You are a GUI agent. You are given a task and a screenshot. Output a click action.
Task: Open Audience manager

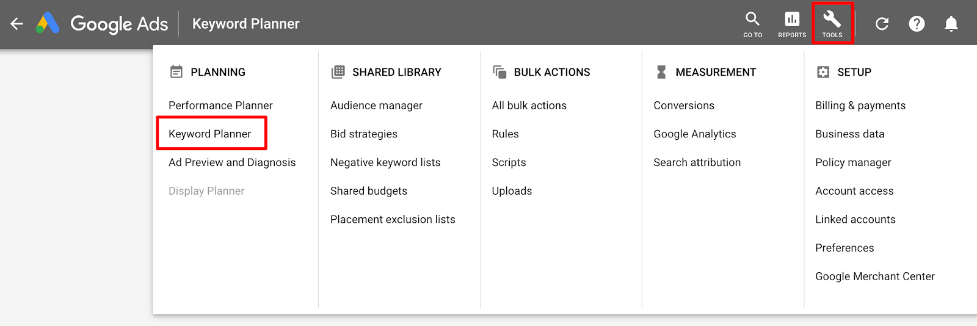point(376,106)
